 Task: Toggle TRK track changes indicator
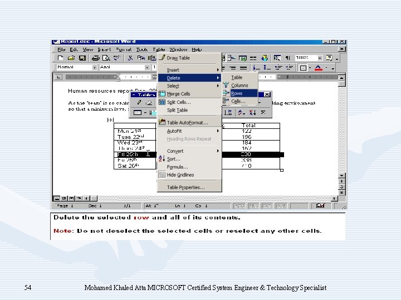(253, 206)
